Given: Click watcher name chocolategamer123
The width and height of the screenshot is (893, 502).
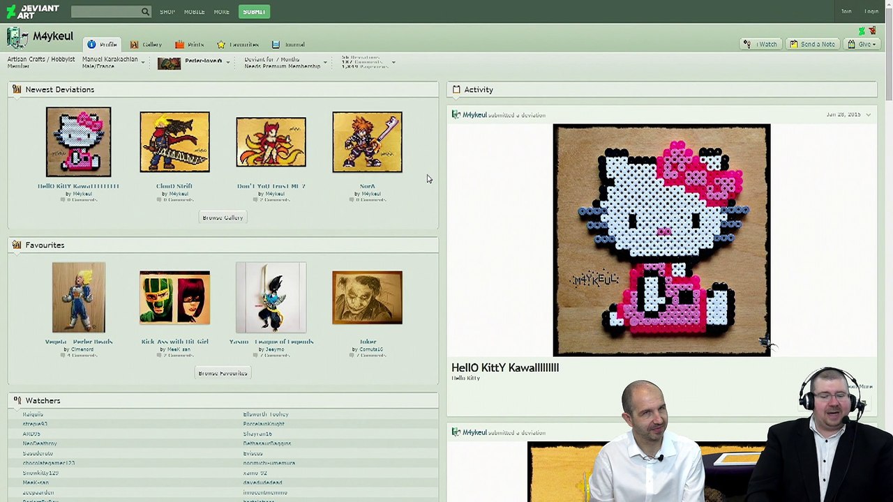Looking at the screenshot, I should coord(49,463).
